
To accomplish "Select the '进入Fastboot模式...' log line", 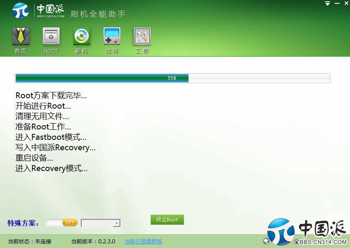I will (51, 137).
